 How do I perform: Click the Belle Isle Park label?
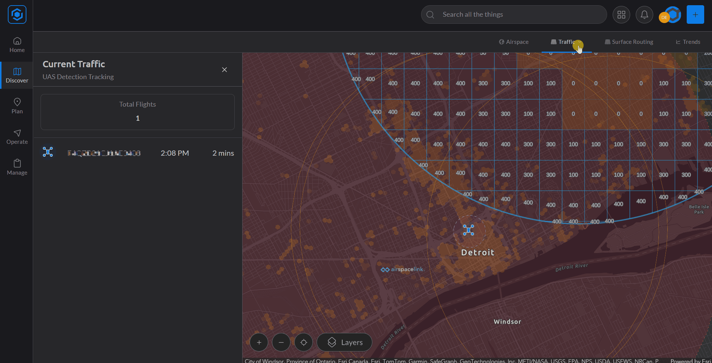699,209
